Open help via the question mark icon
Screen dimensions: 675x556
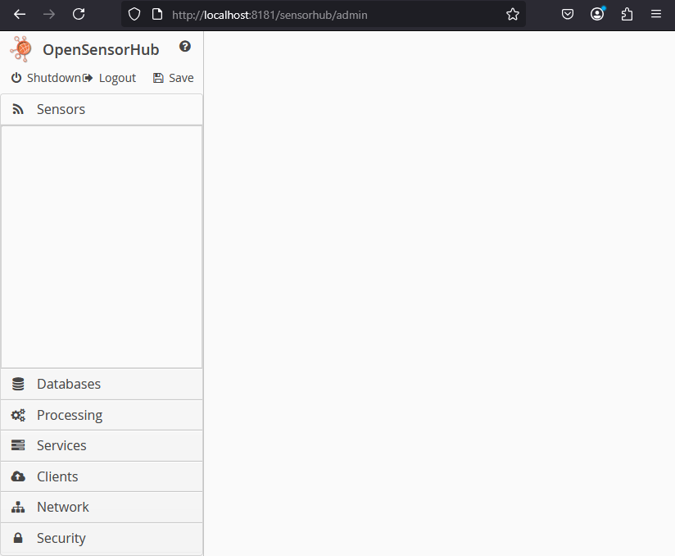(185, 47)
